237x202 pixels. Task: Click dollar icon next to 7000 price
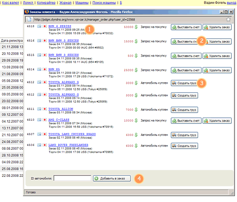point(136,110)
